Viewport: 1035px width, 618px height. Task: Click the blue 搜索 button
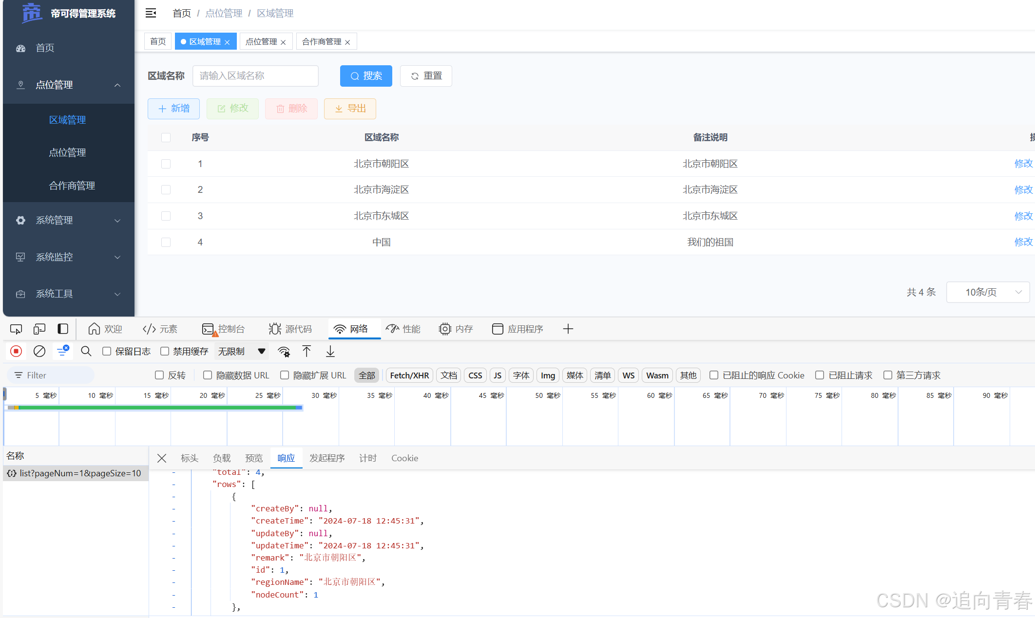[x=366, y=76]
